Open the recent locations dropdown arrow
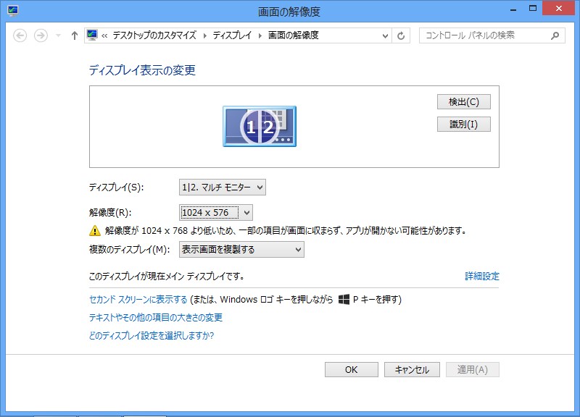The height and width of the screenshot is (417, 580). (58, 35)
